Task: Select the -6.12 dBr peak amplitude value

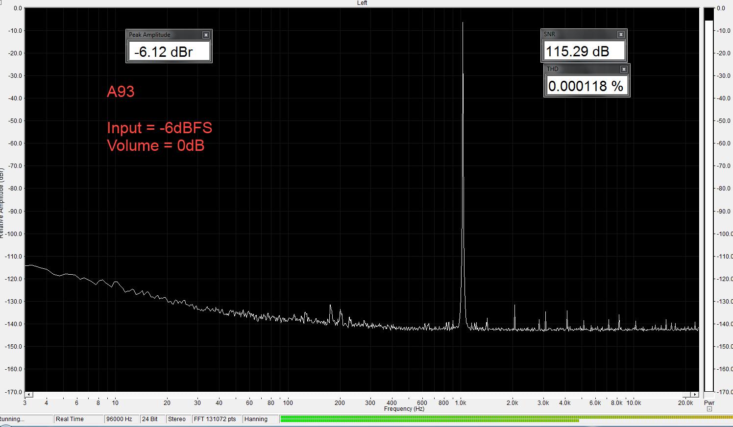Action: pos(169,51)
